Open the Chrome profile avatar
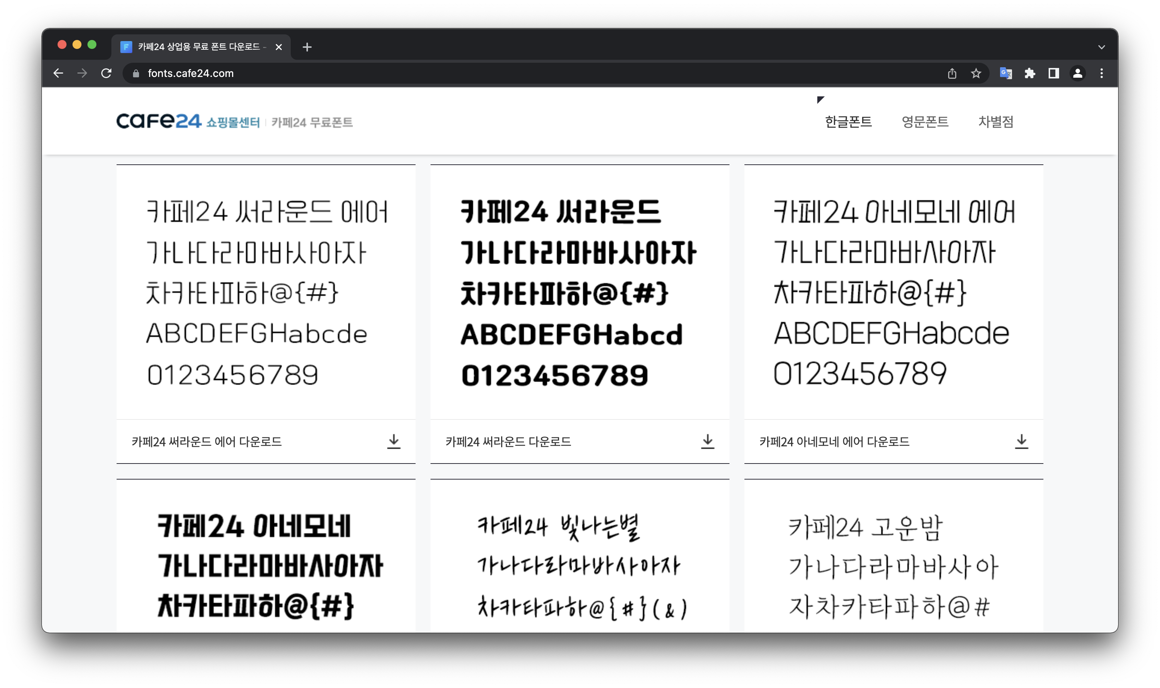This screenshot has height=688, width=1160. tap(1077, 73)
